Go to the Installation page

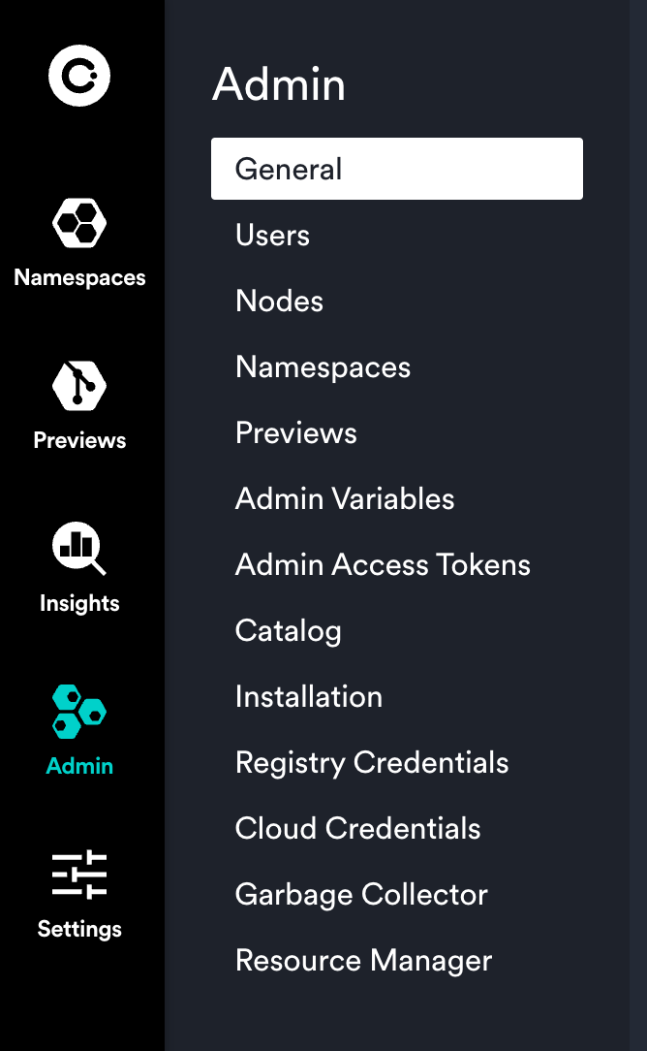(308, 696)
